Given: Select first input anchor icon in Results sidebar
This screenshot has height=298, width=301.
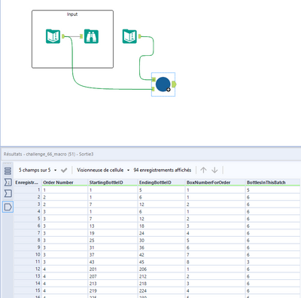Looking at the screenshot, I should [x=8, y=182].
